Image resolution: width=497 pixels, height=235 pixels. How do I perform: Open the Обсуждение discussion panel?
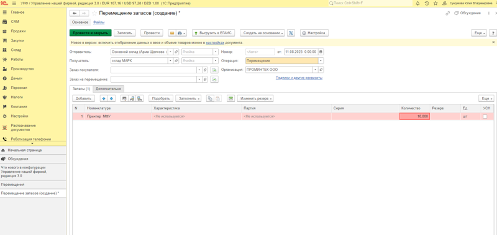click(467, 13)
